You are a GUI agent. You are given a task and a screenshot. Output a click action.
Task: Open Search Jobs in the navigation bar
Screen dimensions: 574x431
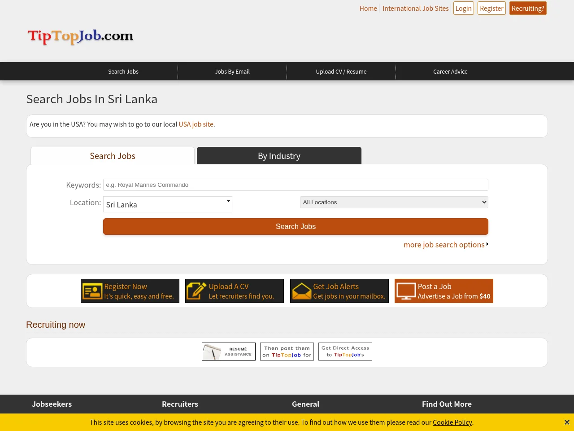pos(123,71)
